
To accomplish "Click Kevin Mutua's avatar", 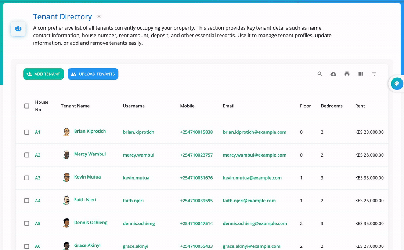I will point(66,177).
